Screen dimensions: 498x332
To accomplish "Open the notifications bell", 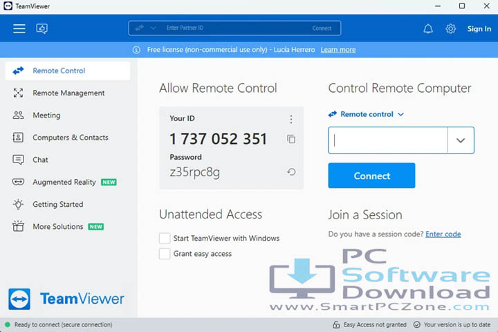I will 428,28.
